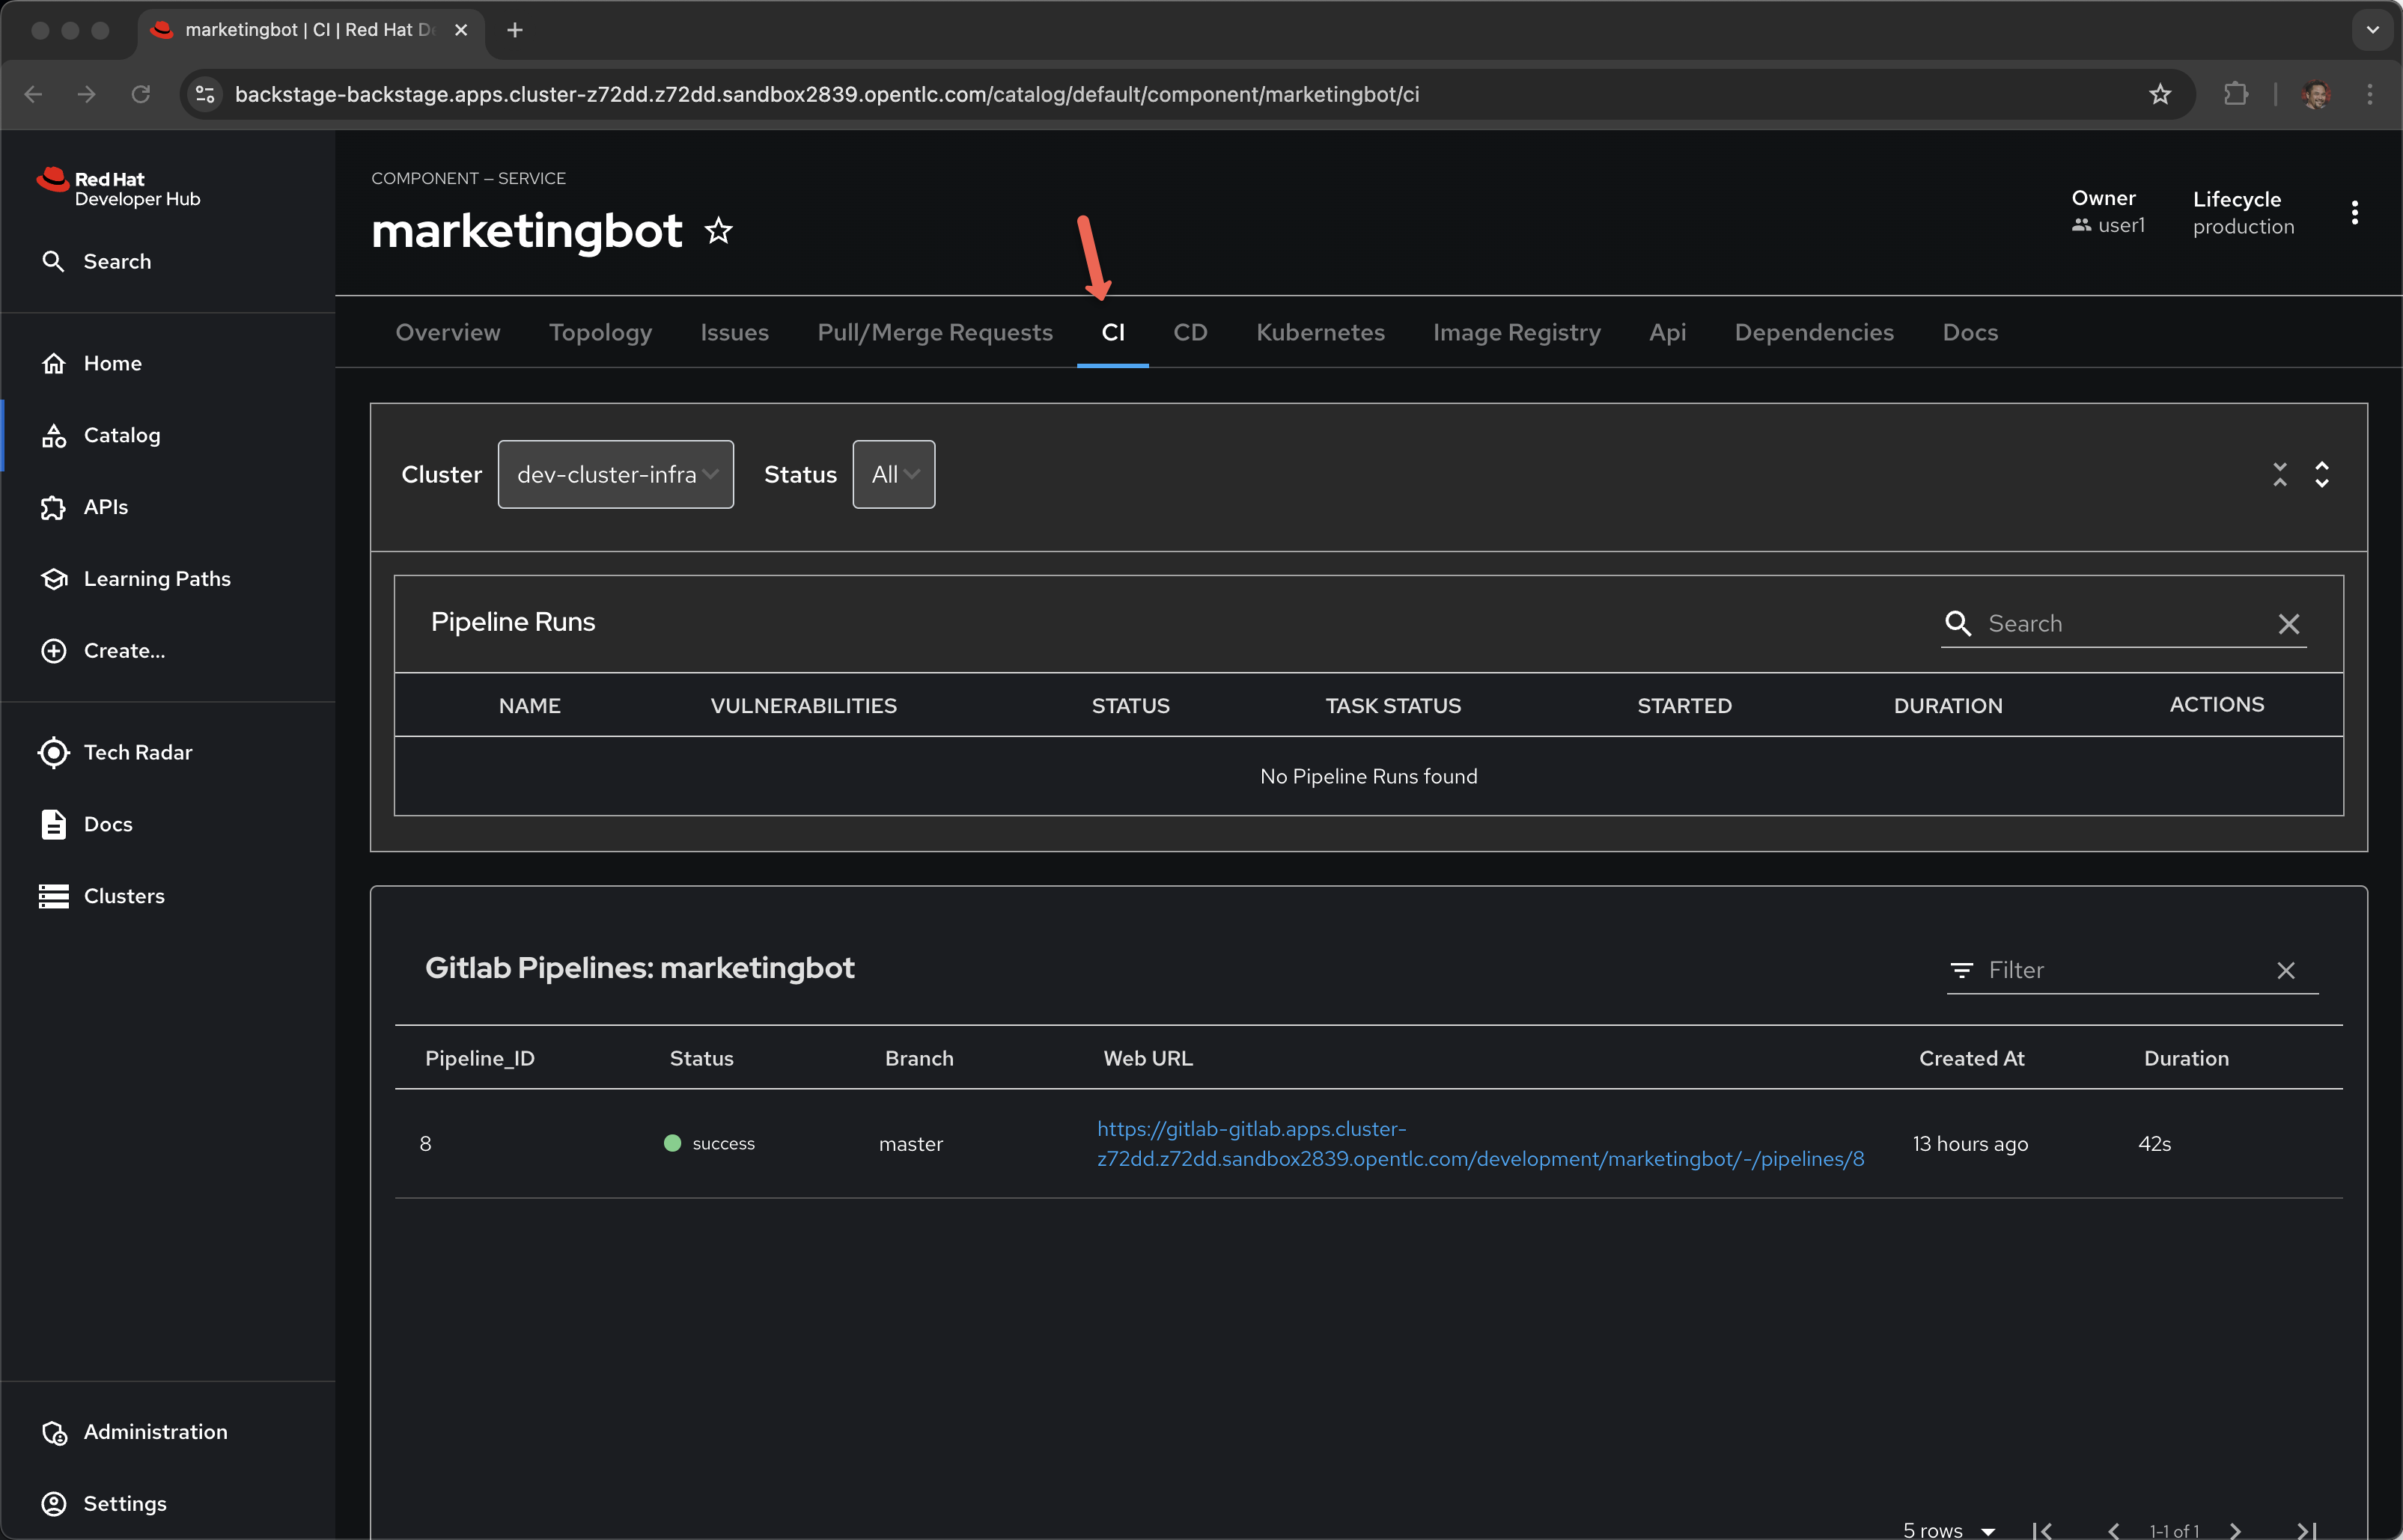Clear the Pipeline Runs search with X

(2288, 624)
